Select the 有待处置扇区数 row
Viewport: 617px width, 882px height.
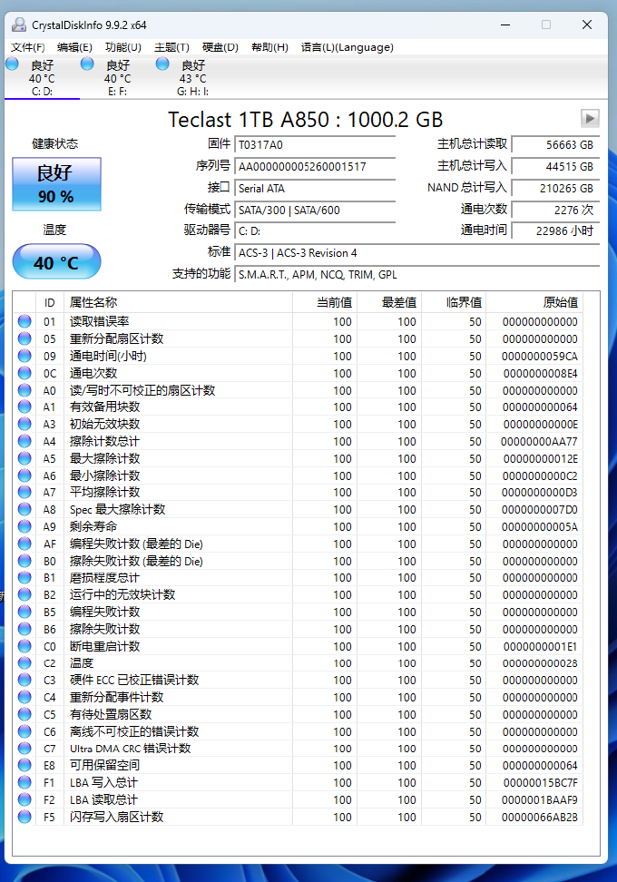coord(299,714)
